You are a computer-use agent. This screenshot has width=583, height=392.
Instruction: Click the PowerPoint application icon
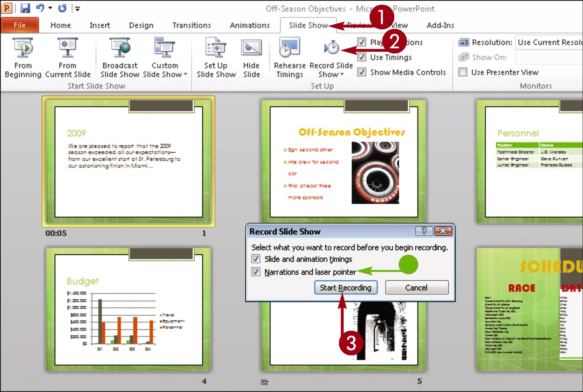click(x=7, y=8)
